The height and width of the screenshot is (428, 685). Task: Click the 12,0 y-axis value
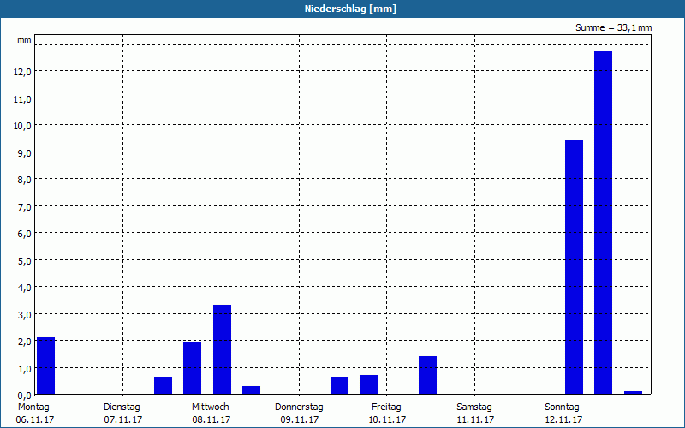pos(22,72)
